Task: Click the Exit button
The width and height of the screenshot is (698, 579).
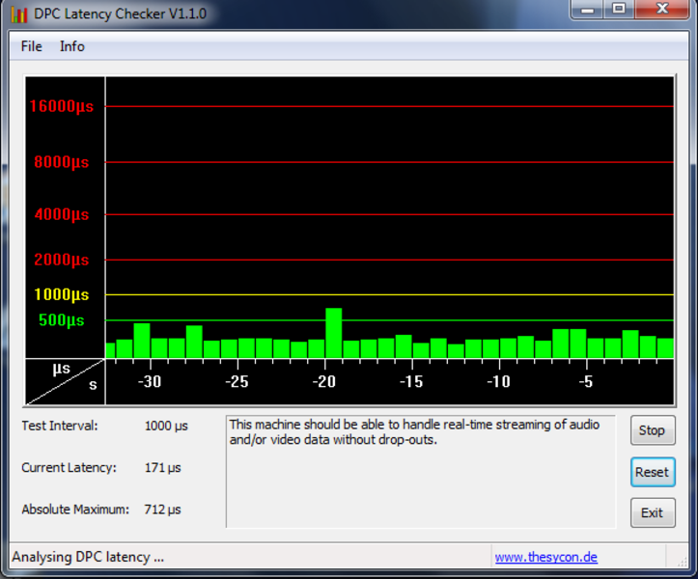Action: click(x=653, y=512)
